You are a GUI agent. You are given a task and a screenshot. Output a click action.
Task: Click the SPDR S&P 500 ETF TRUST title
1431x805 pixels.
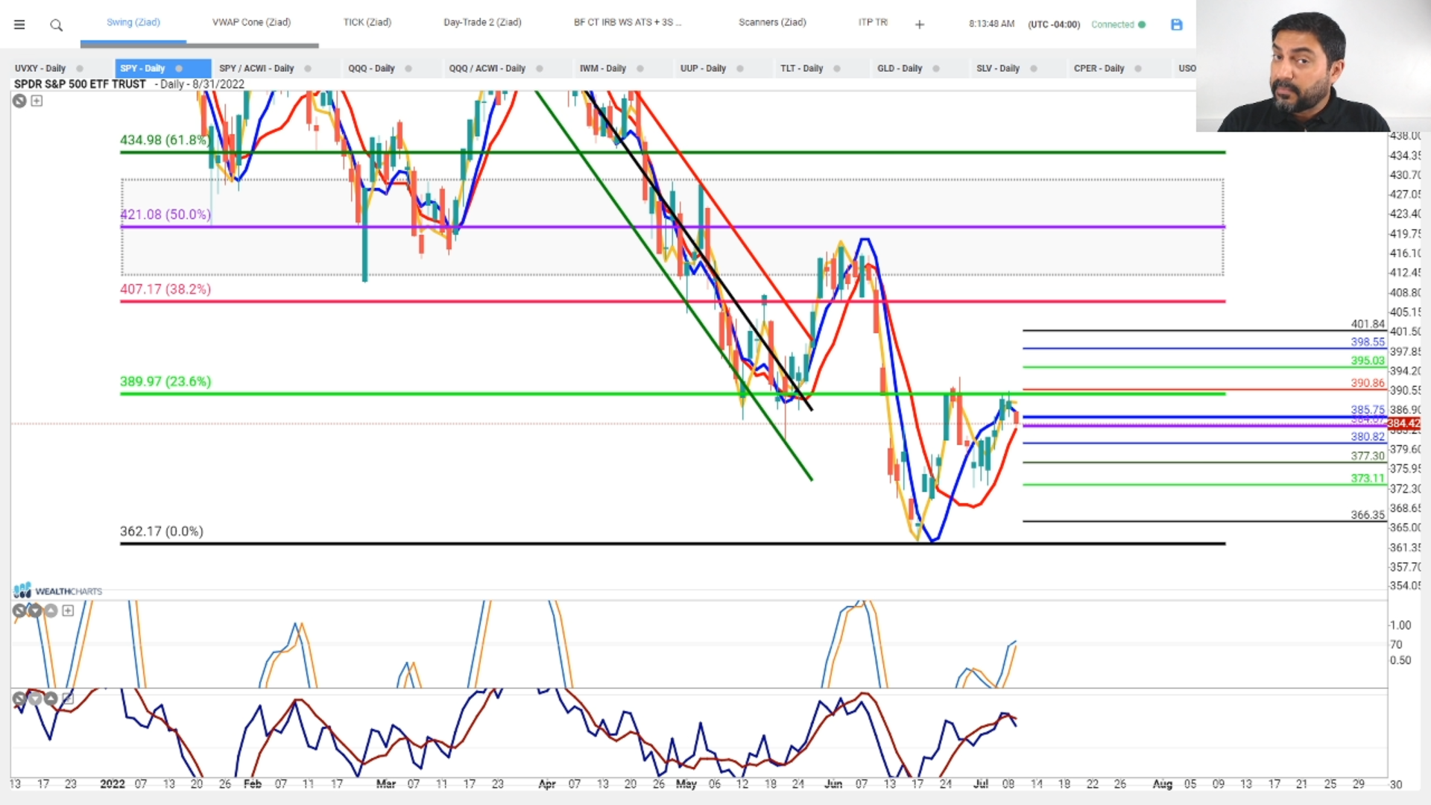80,84
